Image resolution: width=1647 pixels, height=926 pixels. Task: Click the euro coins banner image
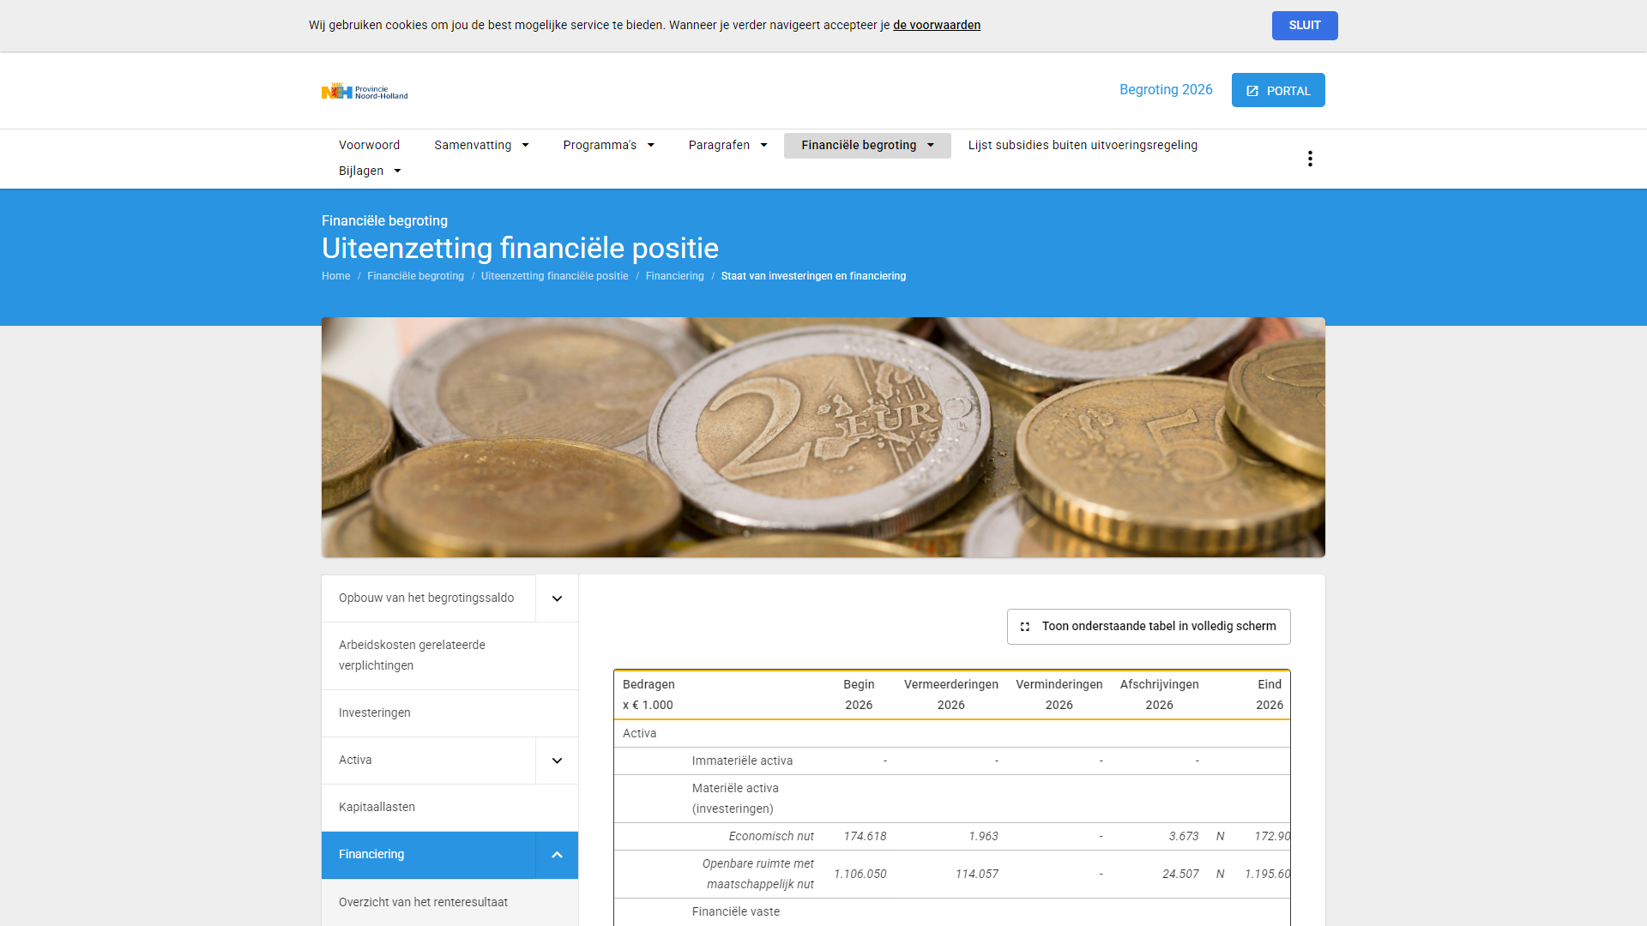point(823,437)
